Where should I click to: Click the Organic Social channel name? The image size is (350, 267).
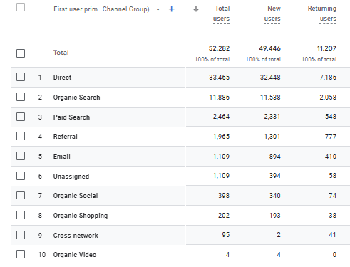point(76,196)
